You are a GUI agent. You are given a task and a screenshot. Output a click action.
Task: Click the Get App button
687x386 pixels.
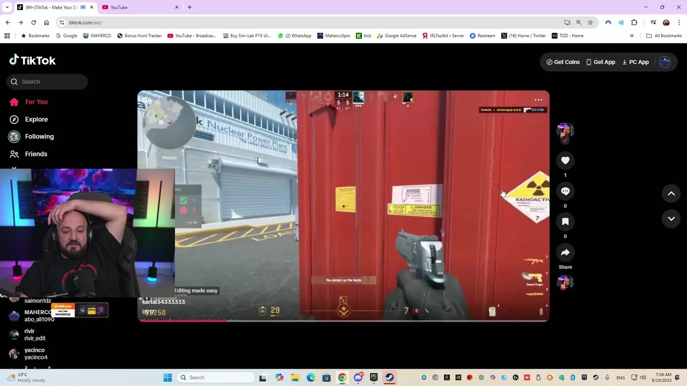601,62
